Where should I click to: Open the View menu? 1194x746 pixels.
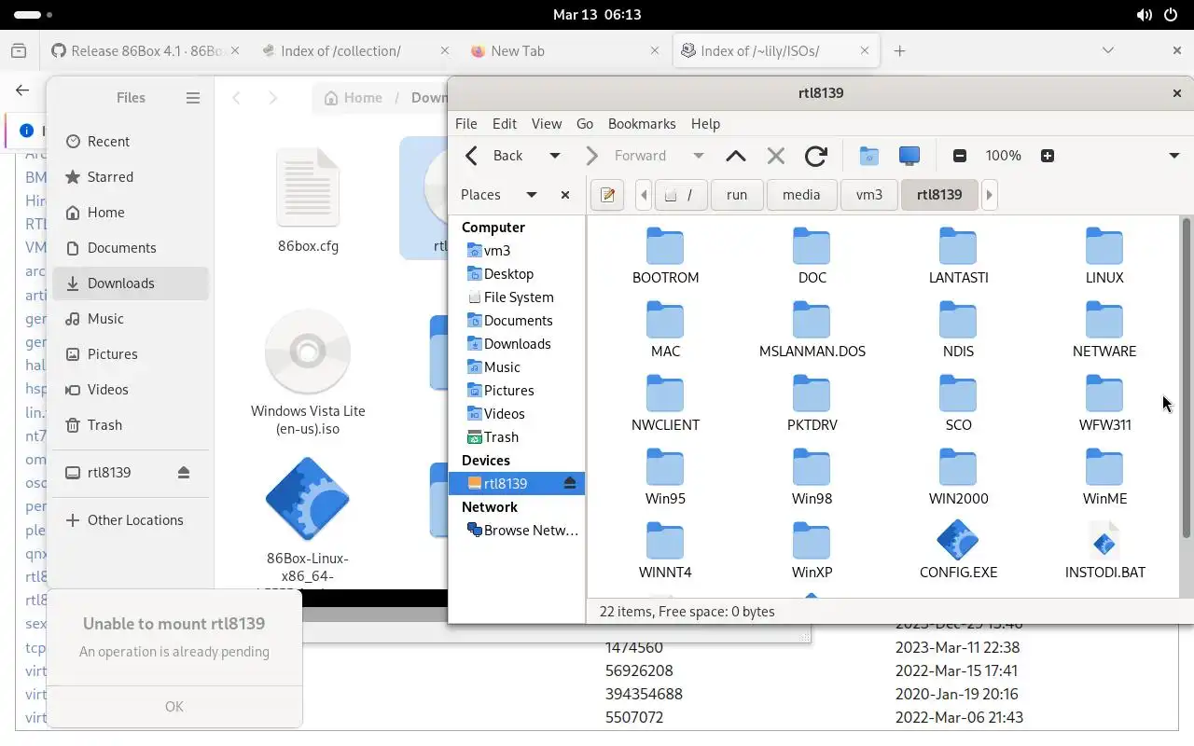tap(547, 123)
